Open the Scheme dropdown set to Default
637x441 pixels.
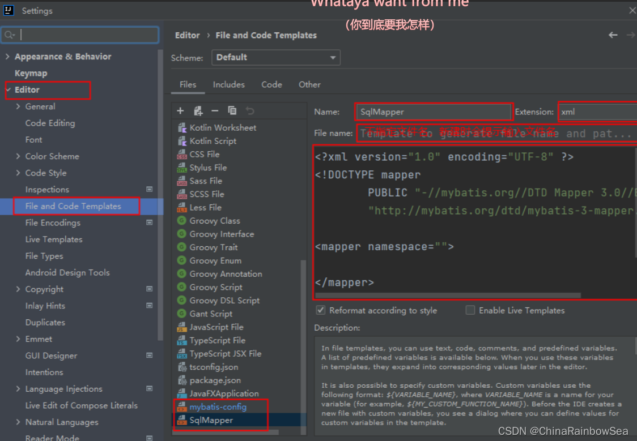pos(275,57)
